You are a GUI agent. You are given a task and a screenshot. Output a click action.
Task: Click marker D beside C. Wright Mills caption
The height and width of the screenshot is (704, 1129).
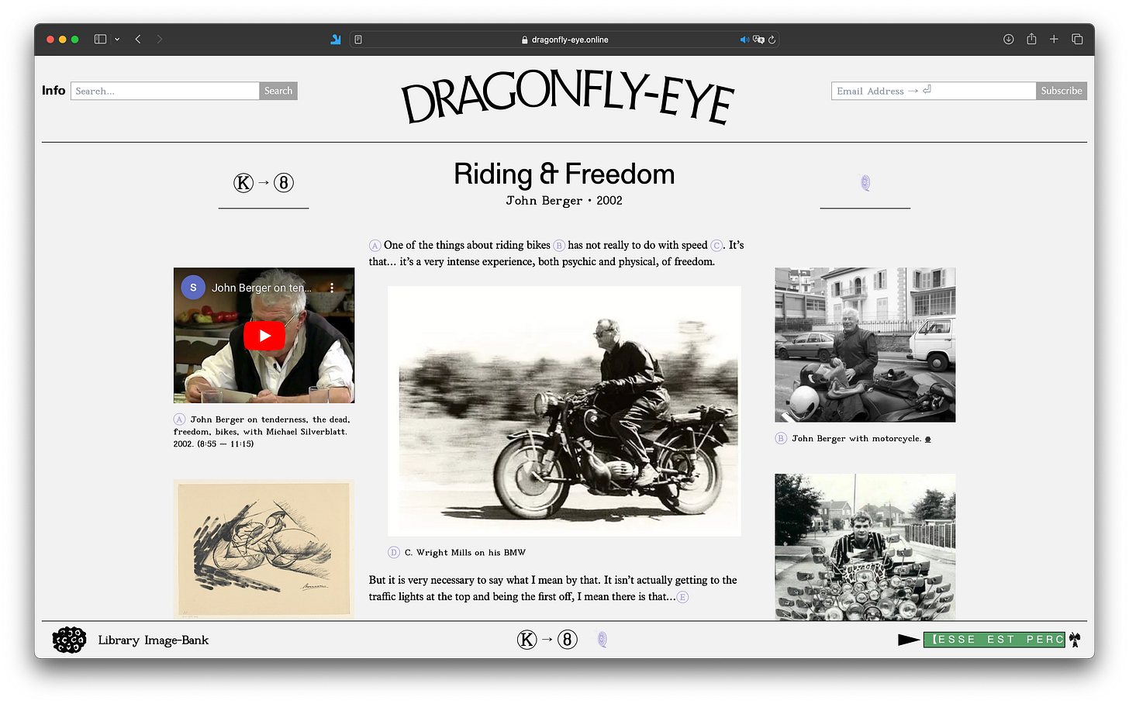[394, 553]
